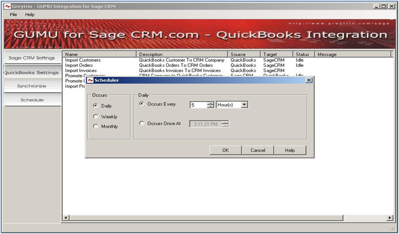Click QuickBooks Invoices To CRM Invoices description

tap(180, 70)
